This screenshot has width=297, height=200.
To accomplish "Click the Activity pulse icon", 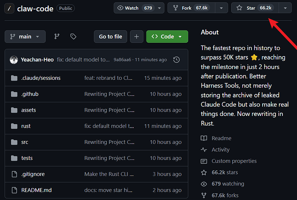I will click(x=204, y=150).
